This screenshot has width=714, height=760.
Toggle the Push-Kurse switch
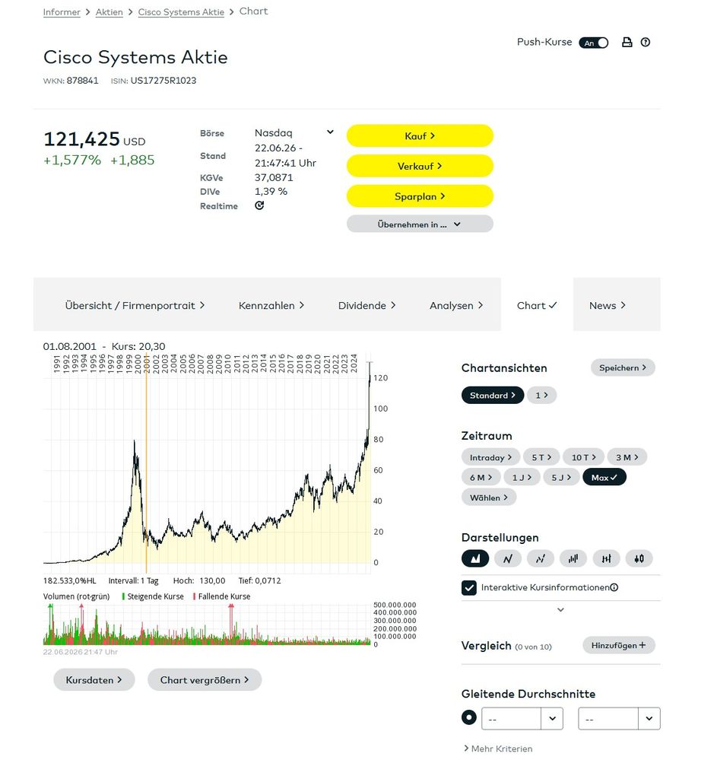(593, 43)
